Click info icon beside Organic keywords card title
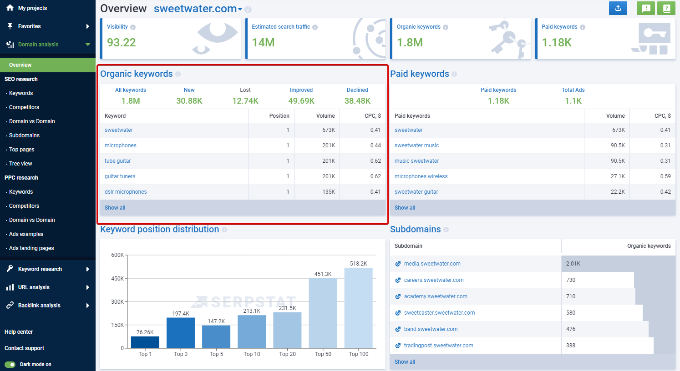680x371 pixels. (446, 27)
